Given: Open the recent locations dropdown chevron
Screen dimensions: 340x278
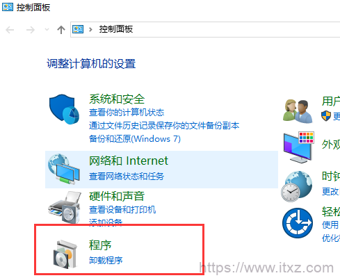Looking at the screenshot, I should (47, 30).
